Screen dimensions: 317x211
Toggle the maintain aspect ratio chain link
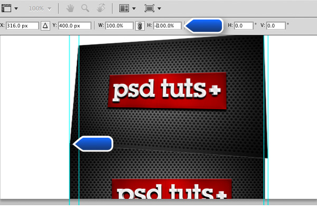tap(139, 26)
